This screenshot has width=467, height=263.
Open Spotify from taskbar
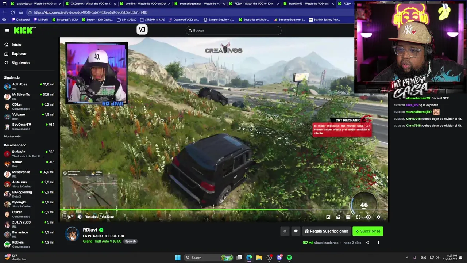[x=289, y=258]
